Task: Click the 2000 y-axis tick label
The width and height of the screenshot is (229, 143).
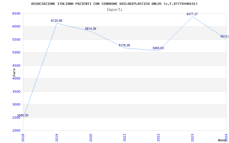Action: tap(16, 130)
